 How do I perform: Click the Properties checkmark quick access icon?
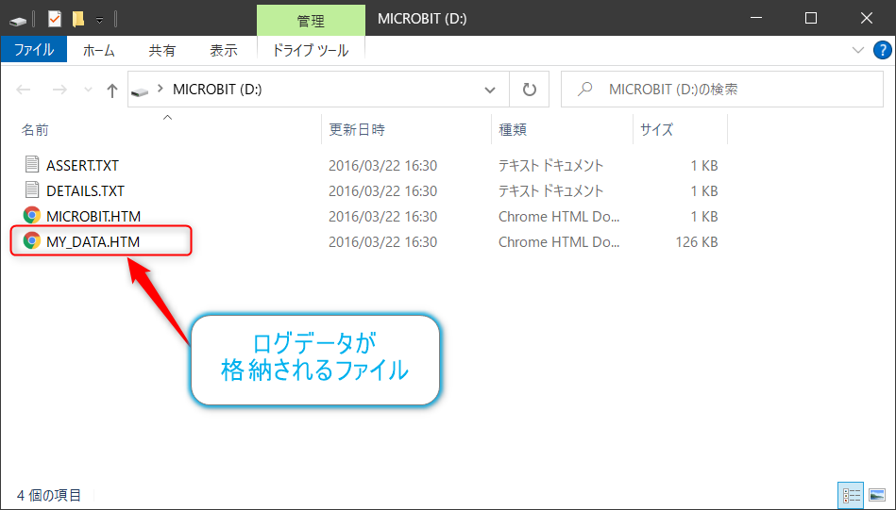pyautogui.click(x=54, y=20)
